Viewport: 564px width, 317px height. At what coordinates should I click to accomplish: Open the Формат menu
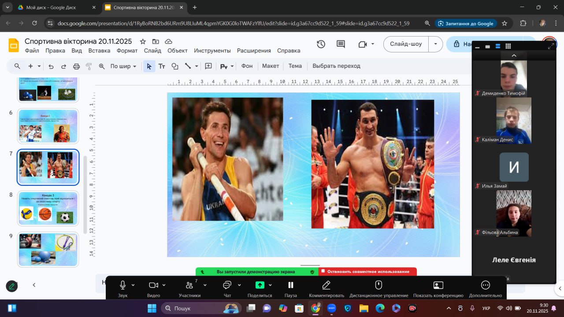[127, 51]
